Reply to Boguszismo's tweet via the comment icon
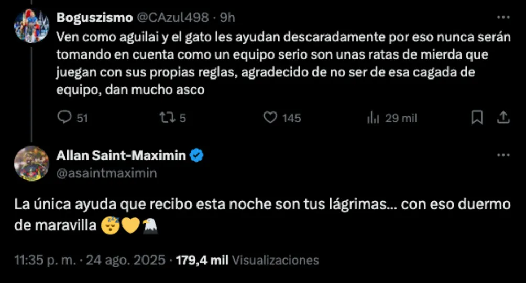Screen dimensions: 526x283 click(64, 118)
